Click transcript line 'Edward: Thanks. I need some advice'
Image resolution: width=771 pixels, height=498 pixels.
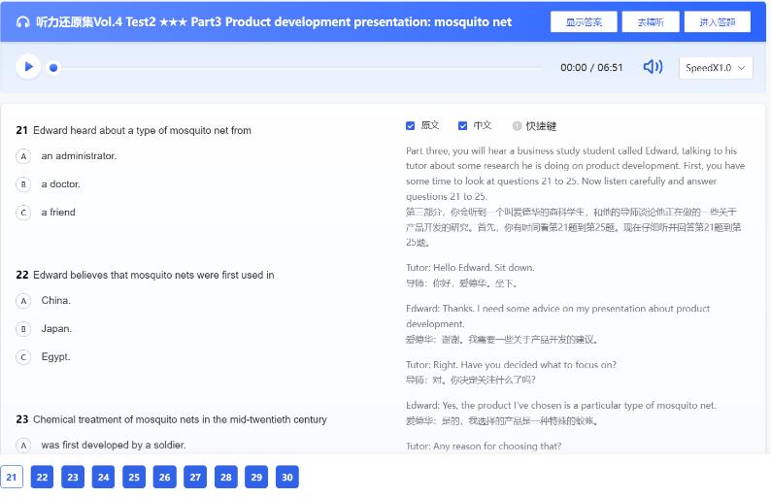pyautogui.click(x=557, y=316)
